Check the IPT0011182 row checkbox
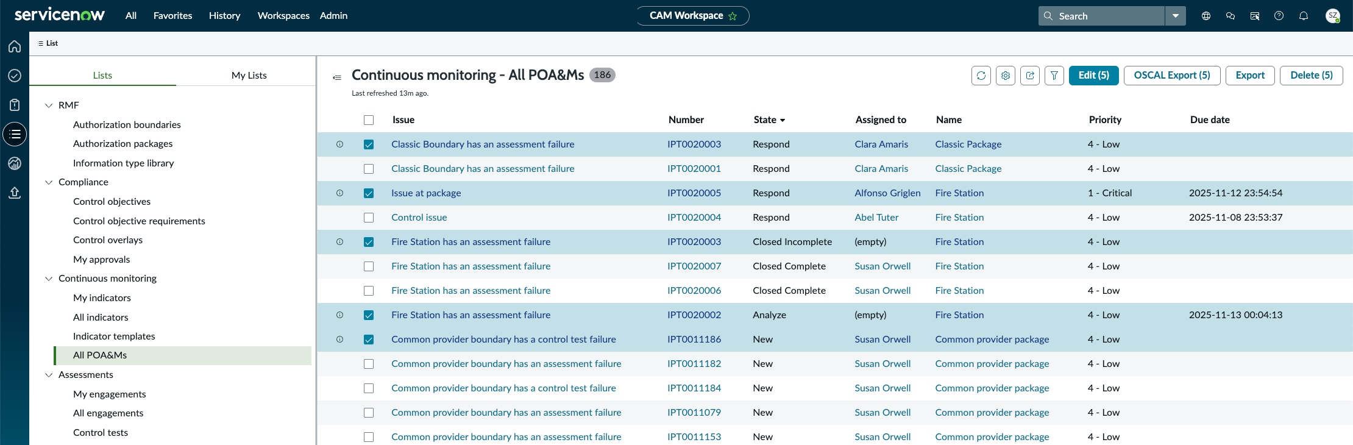 tap(369, 364)
